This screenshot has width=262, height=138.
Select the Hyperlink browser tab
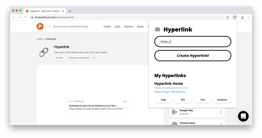[45, 11]
